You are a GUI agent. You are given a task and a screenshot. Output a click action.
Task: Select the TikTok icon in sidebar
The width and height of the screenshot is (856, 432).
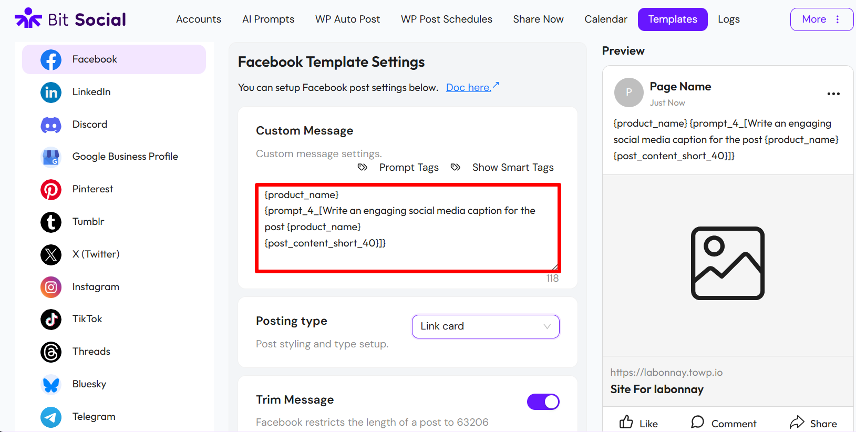point(51,319)
